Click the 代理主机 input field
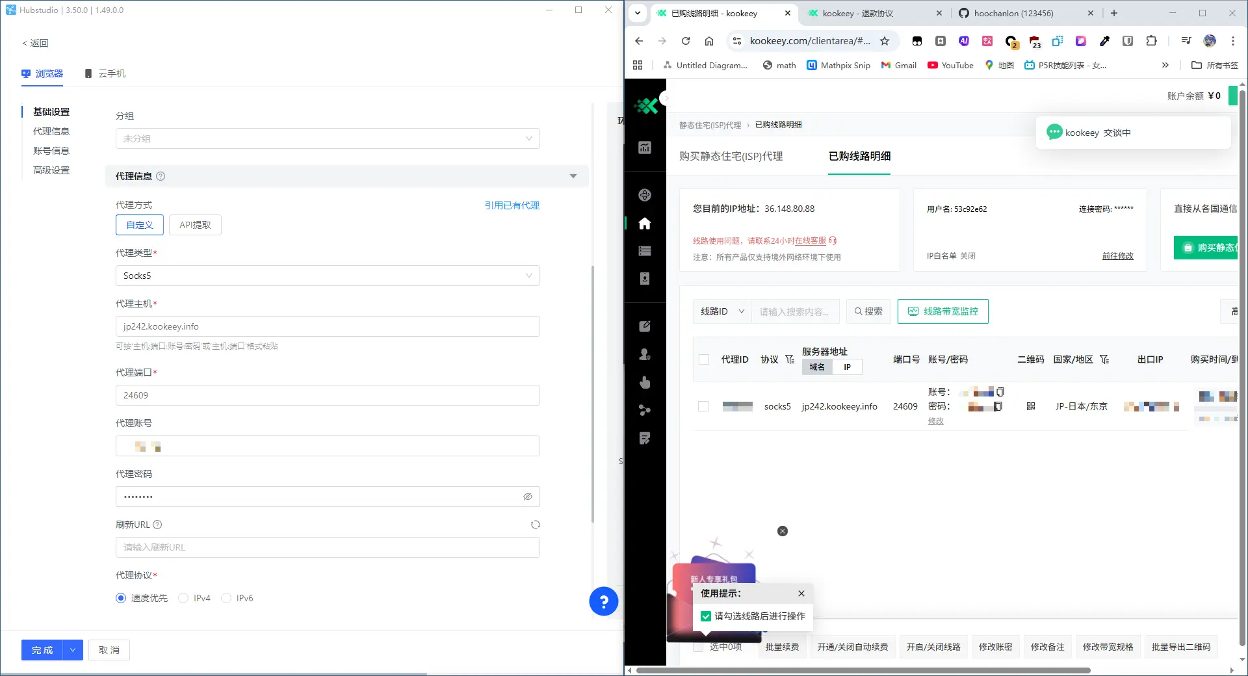 tap(328, 326)
